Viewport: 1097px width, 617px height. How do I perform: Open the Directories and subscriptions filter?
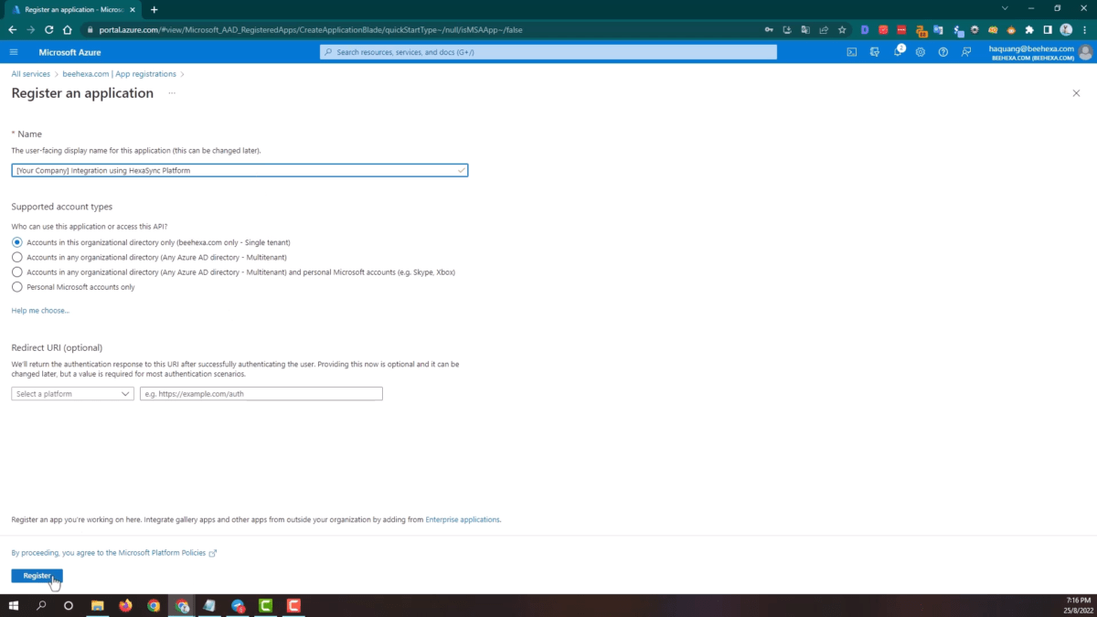click(875, 52)
